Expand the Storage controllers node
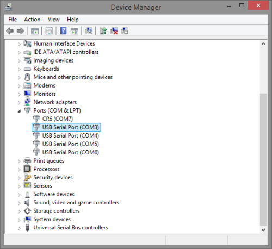Screen dimensions: 272x249 [19, 211]
